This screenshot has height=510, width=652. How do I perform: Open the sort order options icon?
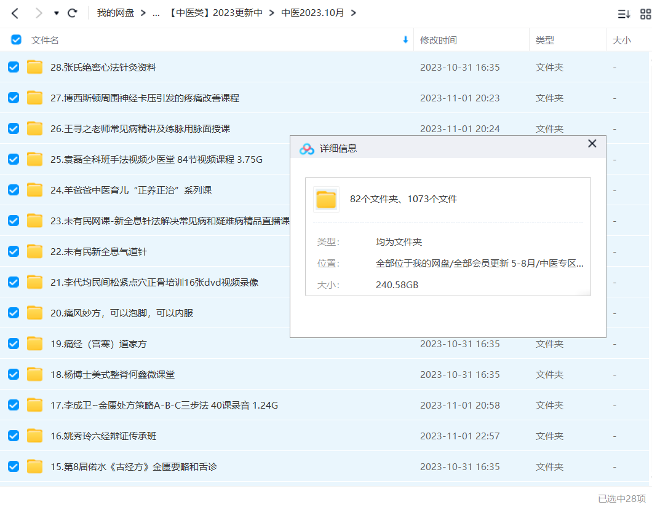point(624,14)
